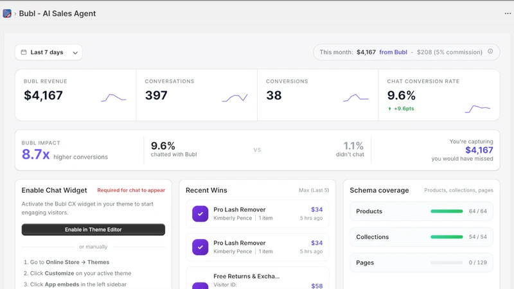Viewport: 514px width, 289px height.
Task: Click the 1.1% didn't chat figure
Action: (x=353, y=146)
